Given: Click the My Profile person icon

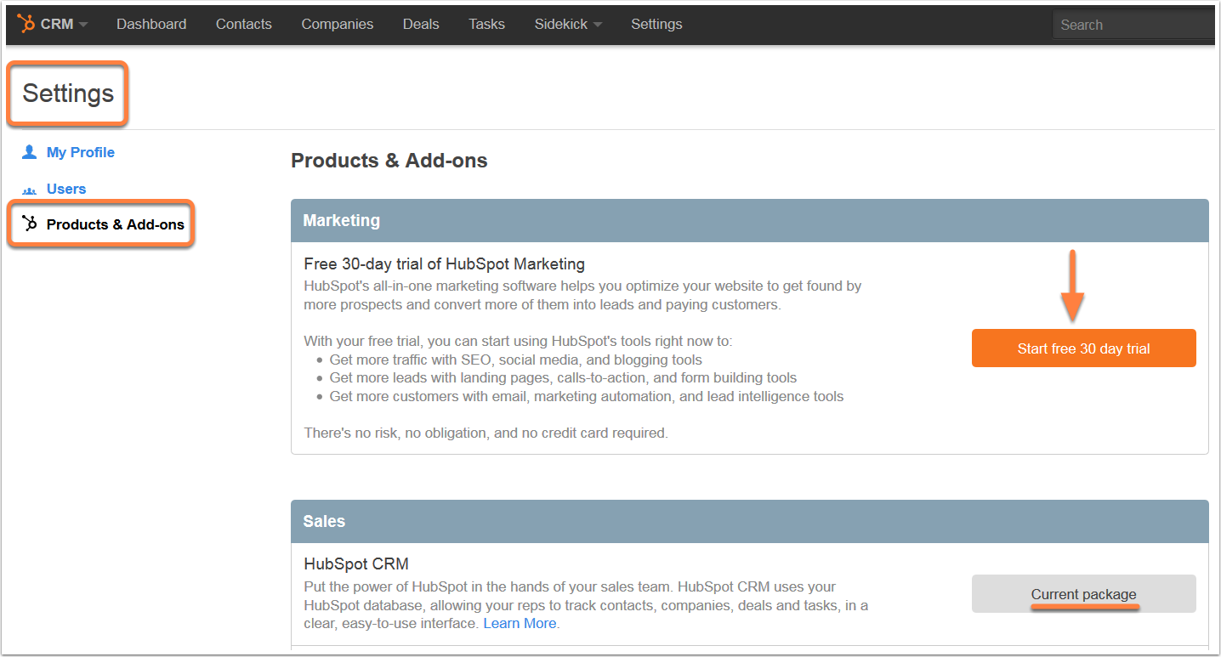Looking at the screenshot, I should [30, 152].
